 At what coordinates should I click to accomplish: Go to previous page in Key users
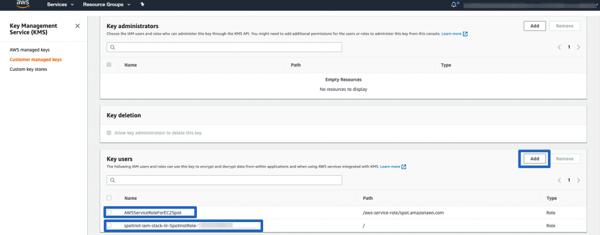pyautogui.click(x=558, y=180)
